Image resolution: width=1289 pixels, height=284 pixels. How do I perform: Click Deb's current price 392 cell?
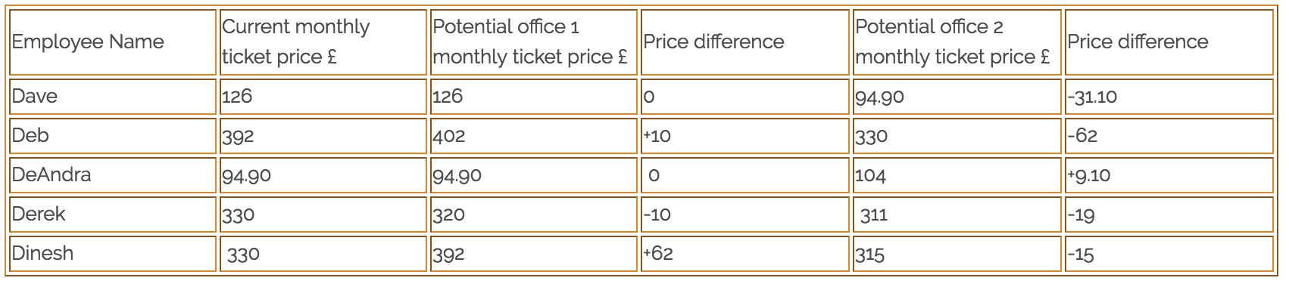tap(323, 136)
